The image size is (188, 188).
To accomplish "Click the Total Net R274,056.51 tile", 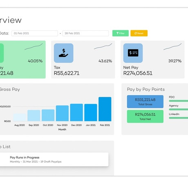I will pyautogui.click(x=145, y=116).
